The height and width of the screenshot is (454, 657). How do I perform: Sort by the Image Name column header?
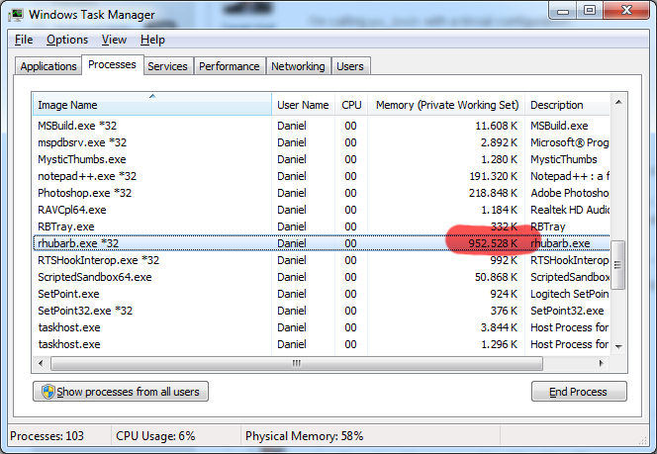tap(152, 105)
